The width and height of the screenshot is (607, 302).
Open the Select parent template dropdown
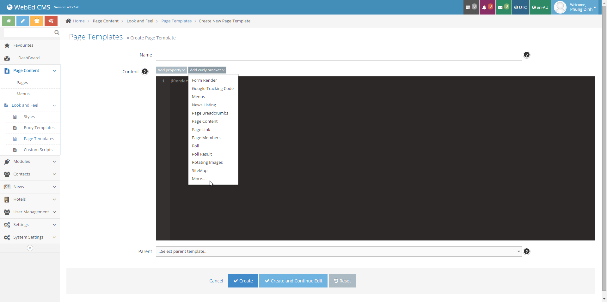pyautogui.click(x=338, y=252)
